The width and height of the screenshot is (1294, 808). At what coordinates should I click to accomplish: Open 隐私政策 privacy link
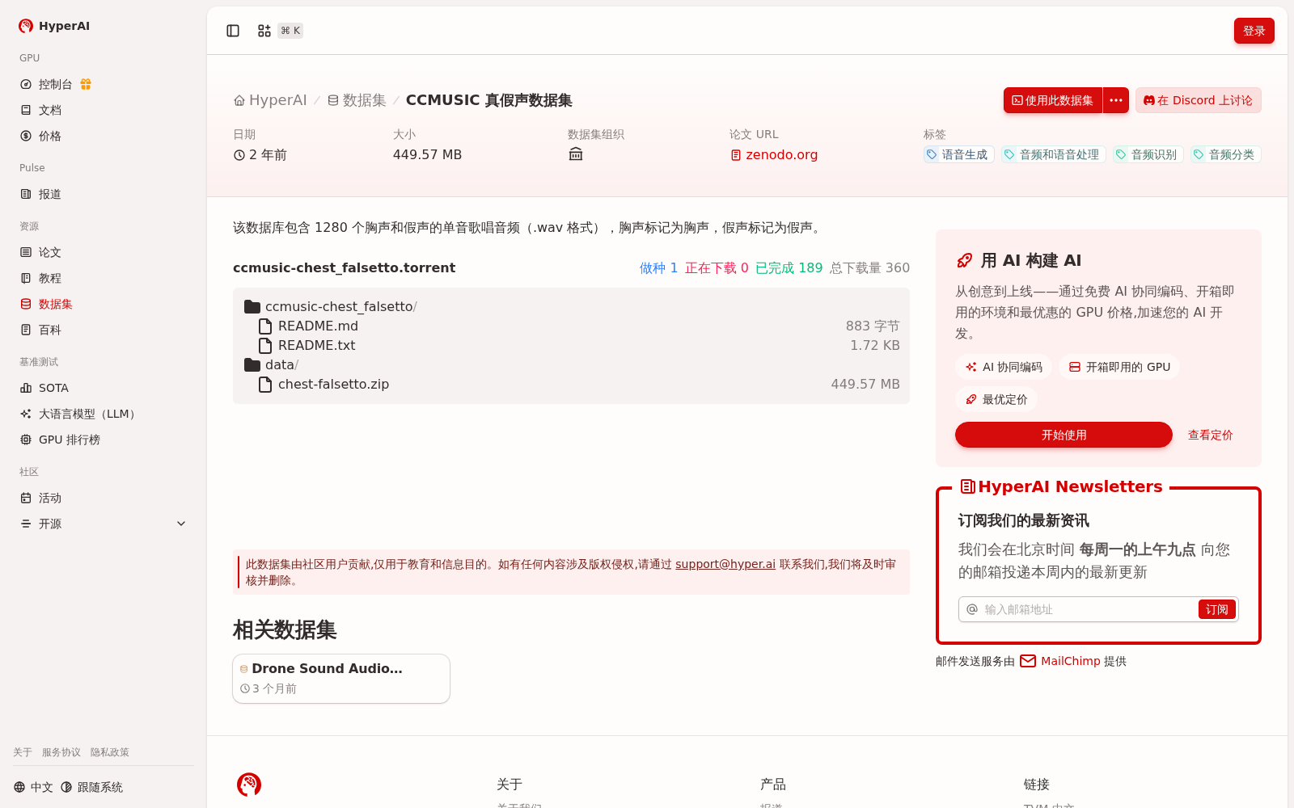click(x=110, y=752)
